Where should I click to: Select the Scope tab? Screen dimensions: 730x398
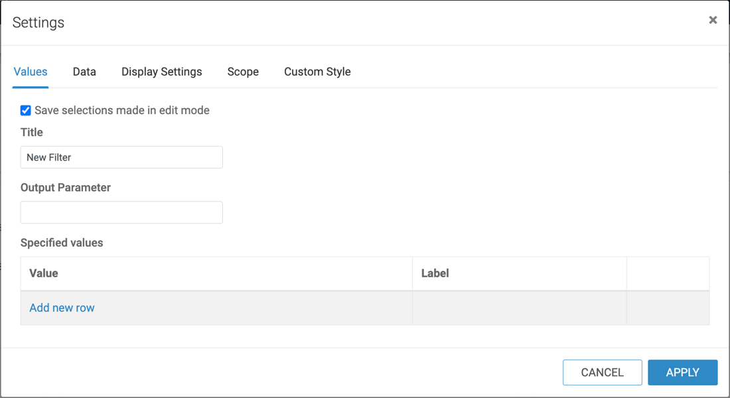pyautogui.click(x=243, y=72)
